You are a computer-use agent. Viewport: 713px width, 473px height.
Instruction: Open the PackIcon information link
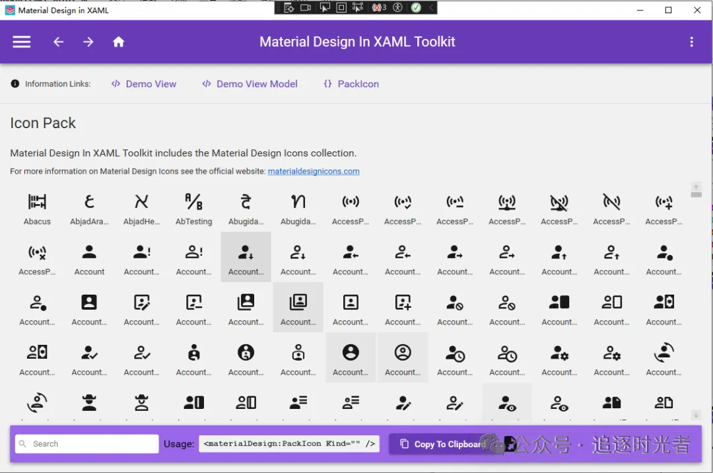coord(351,84)
